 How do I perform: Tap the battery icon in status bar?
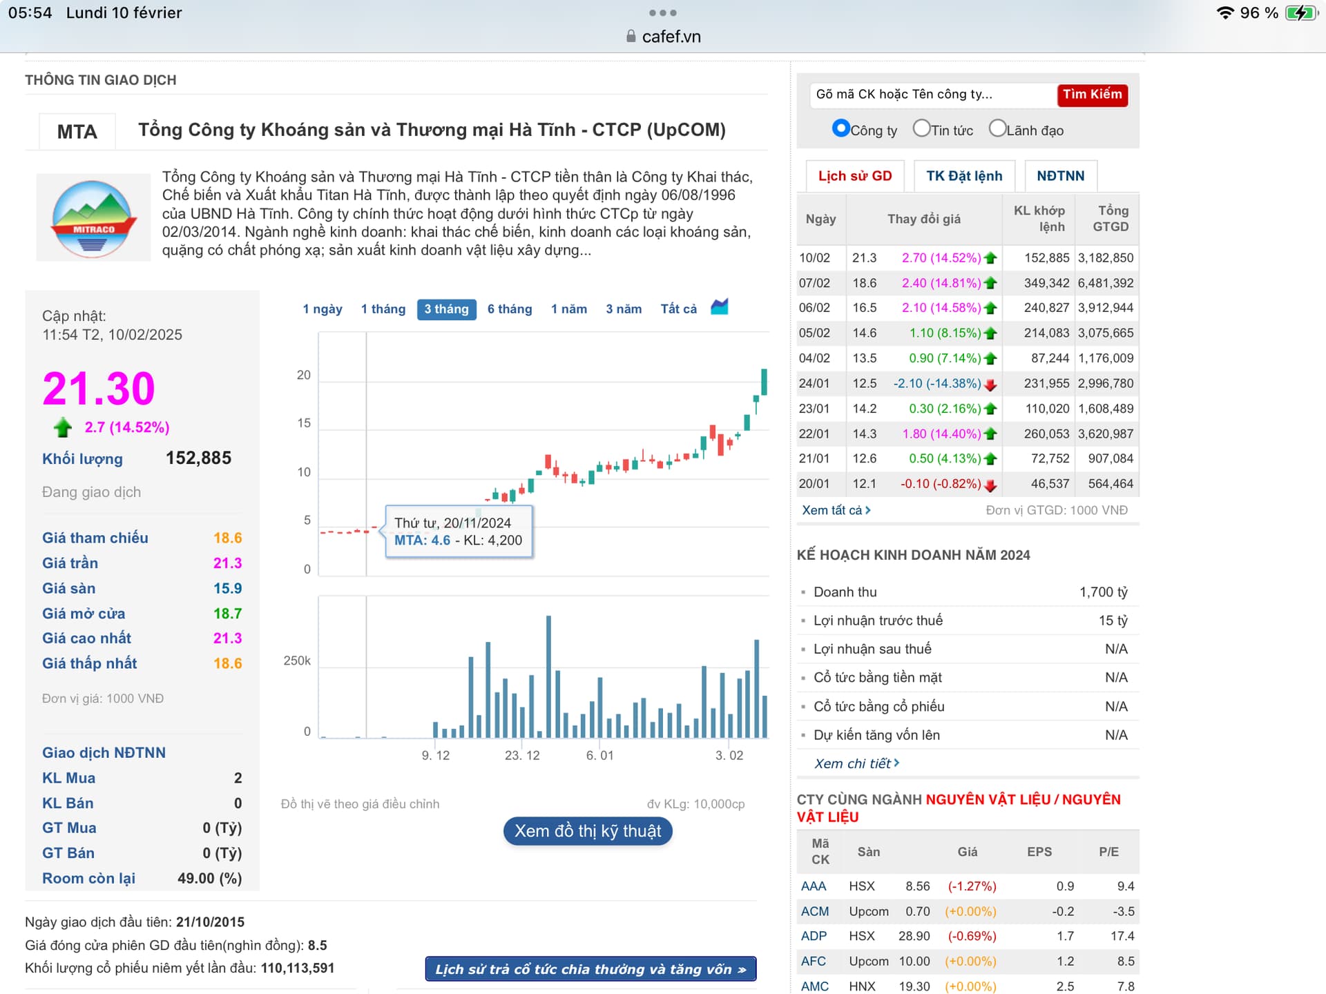point(1300,13)
